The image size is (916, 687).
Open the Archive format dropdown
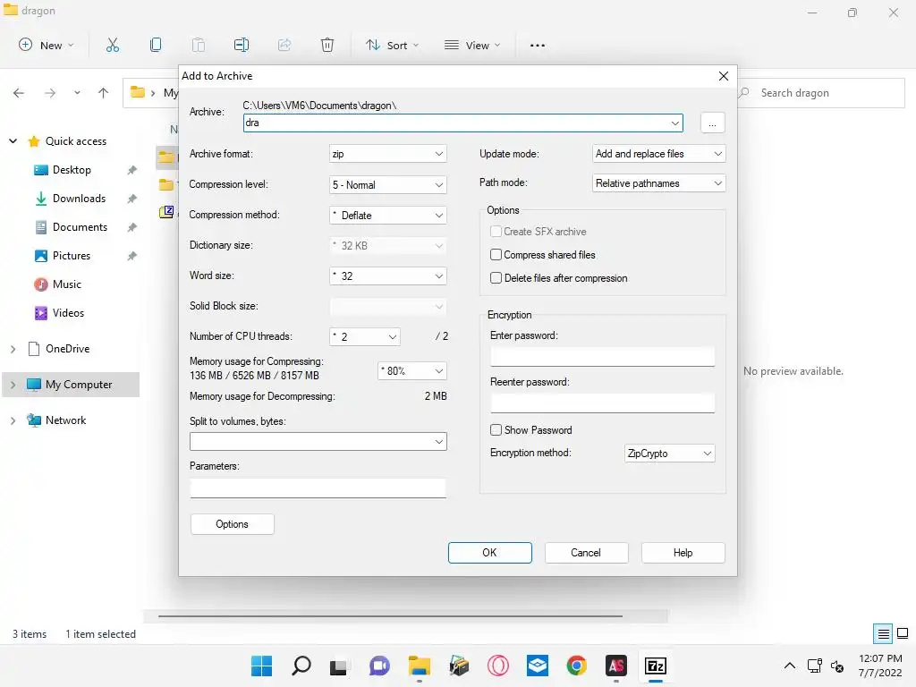[x=388, y=154]
